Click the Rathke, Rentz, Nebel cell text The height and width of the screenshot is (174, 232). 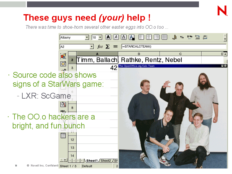coord(151,60)
